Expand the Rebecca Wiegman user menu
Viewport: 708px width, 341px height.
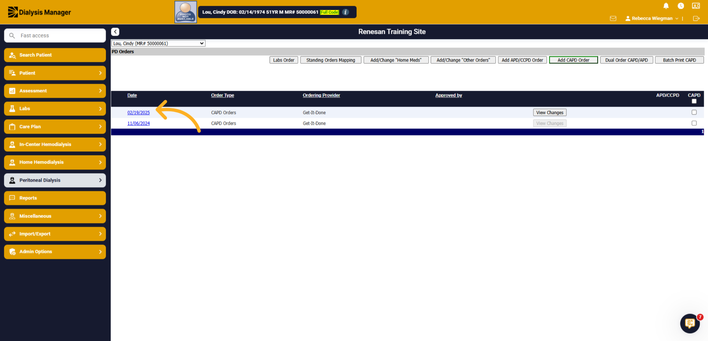tap(652, 19)
